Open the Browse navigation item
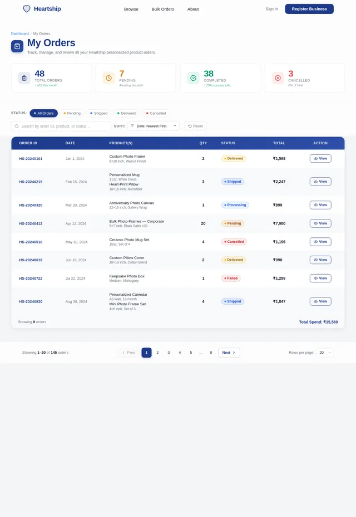This screenshot has width=356, height=517. point(131,9)
